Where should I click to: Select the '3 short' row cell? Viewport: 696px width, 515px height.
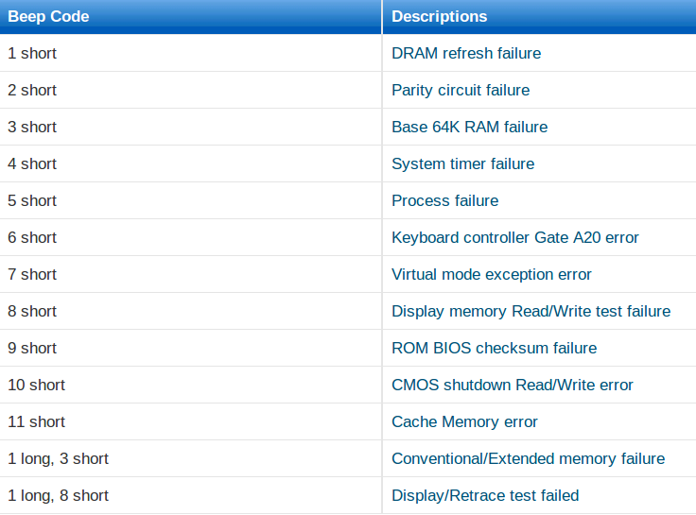pyautogui.click(x=190, y=127)
